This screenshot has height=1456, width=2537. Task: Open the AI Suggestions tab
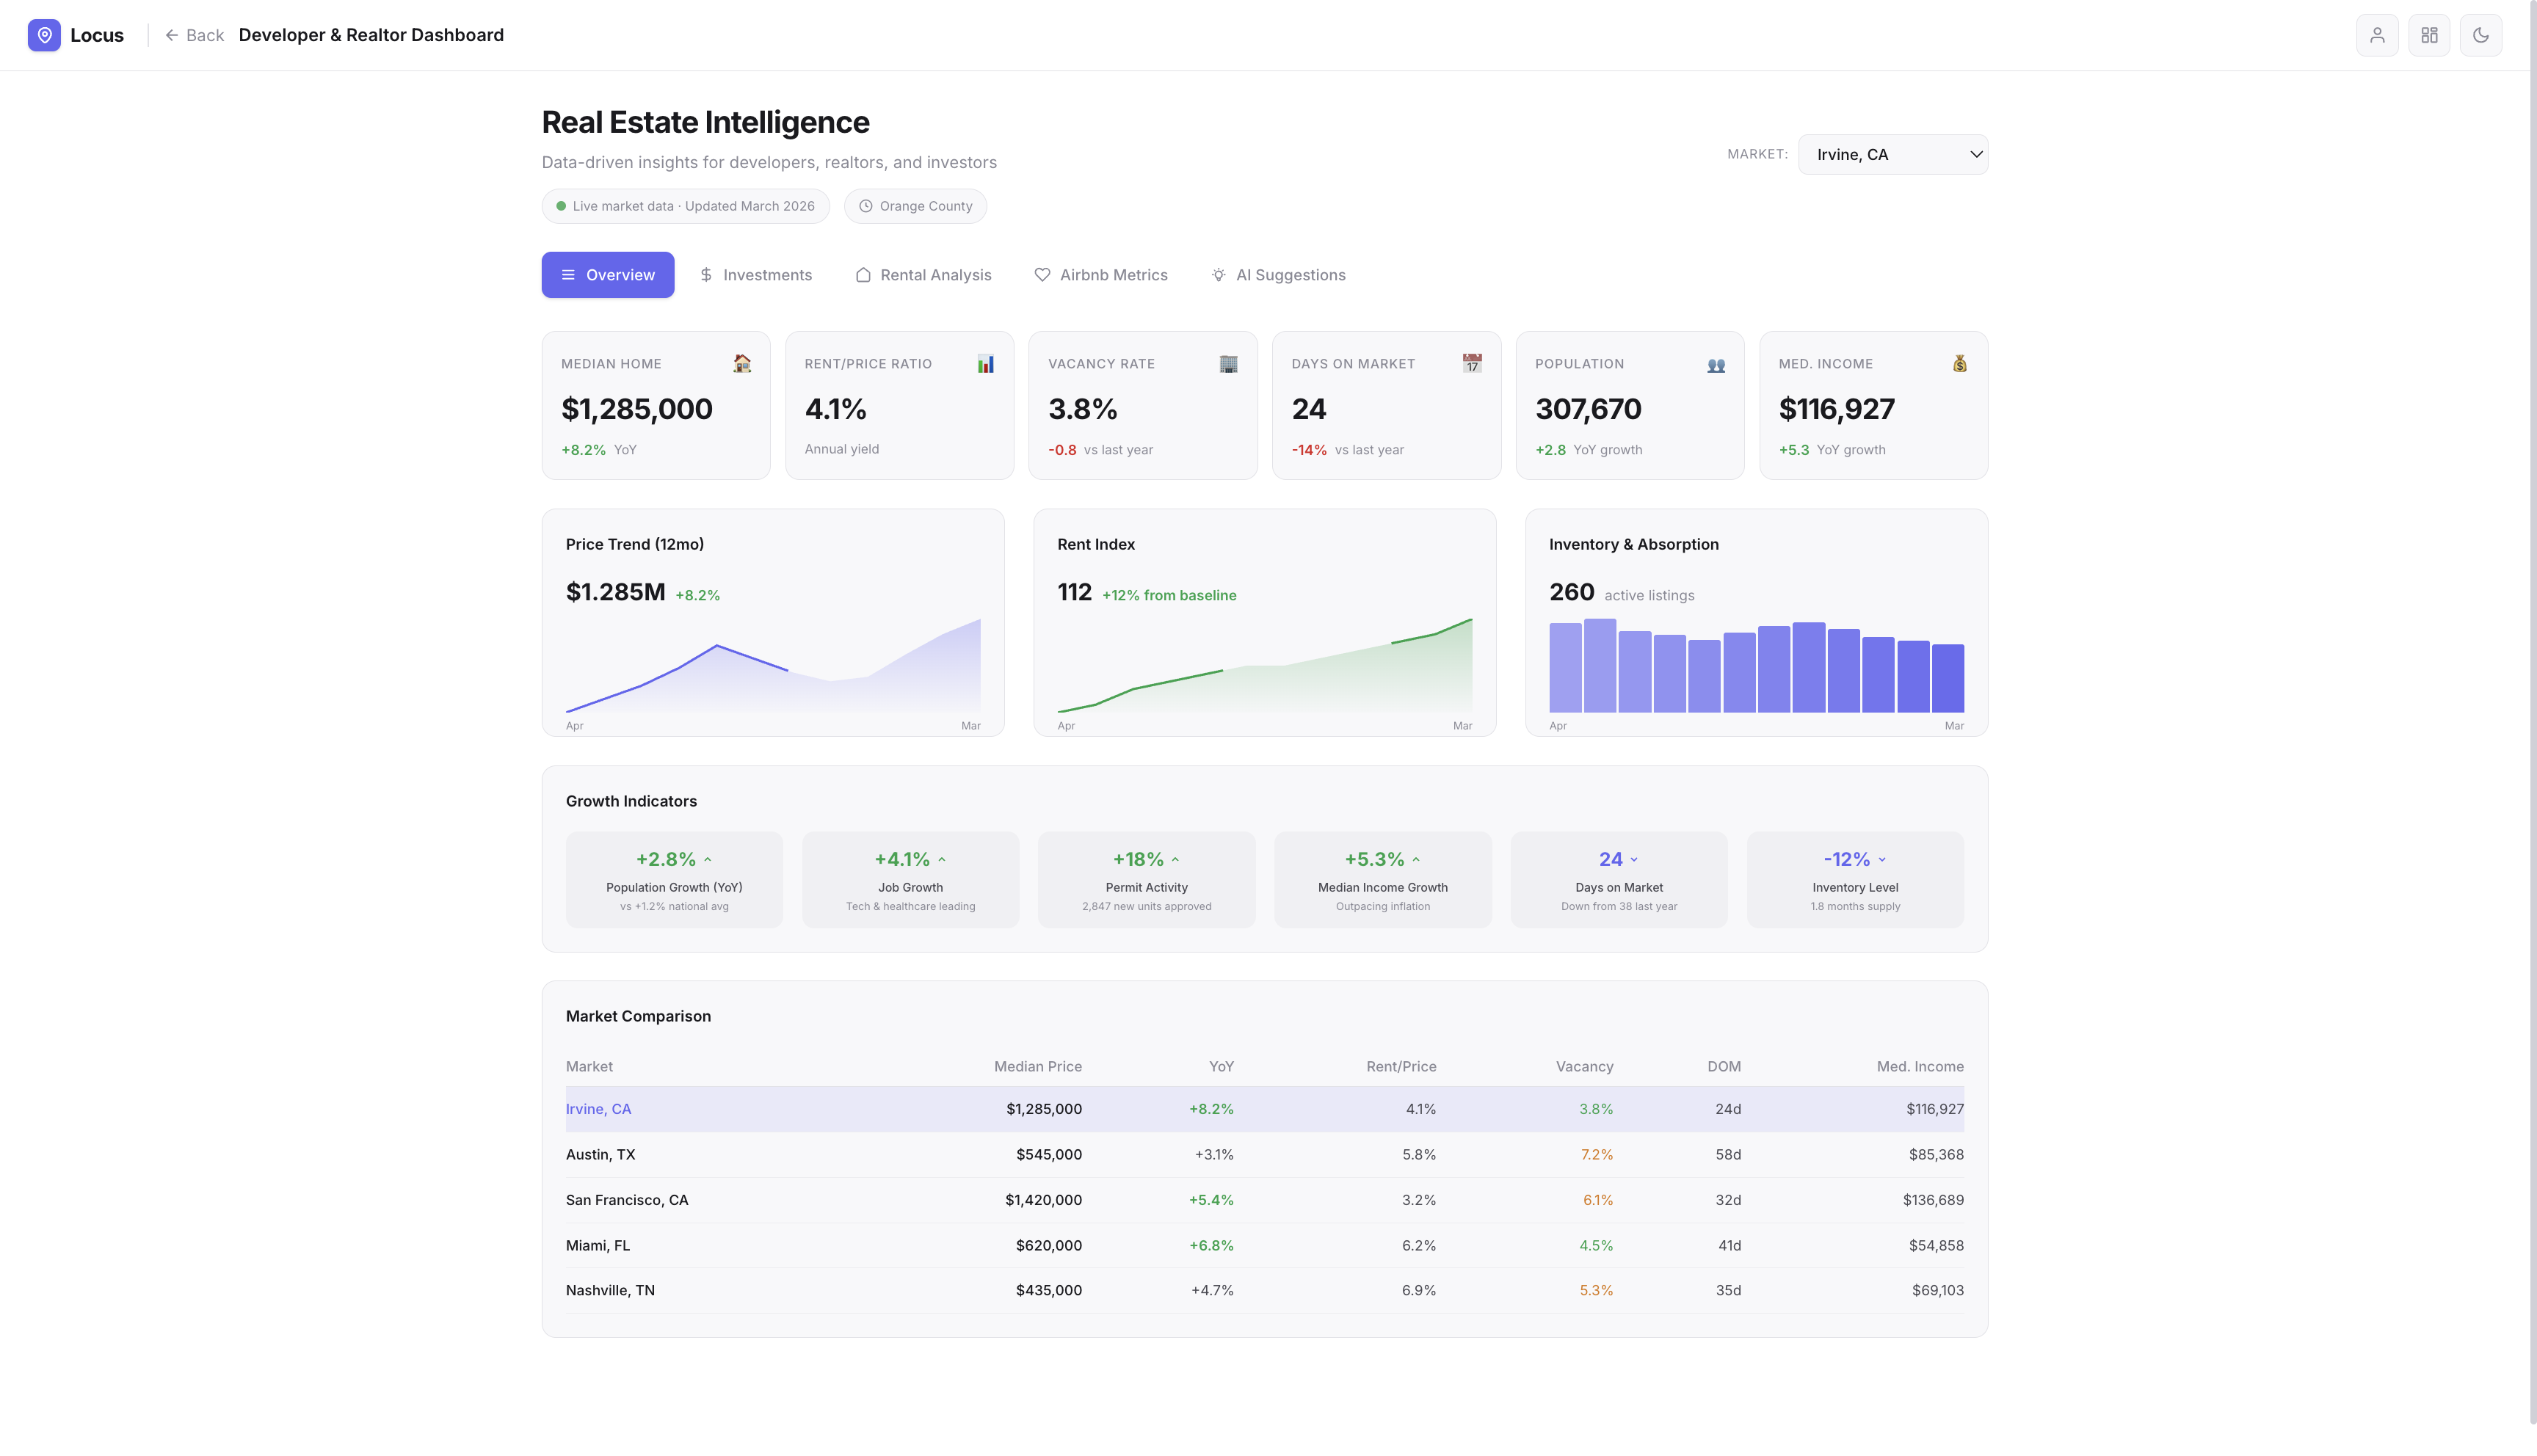pos(1278,275)
